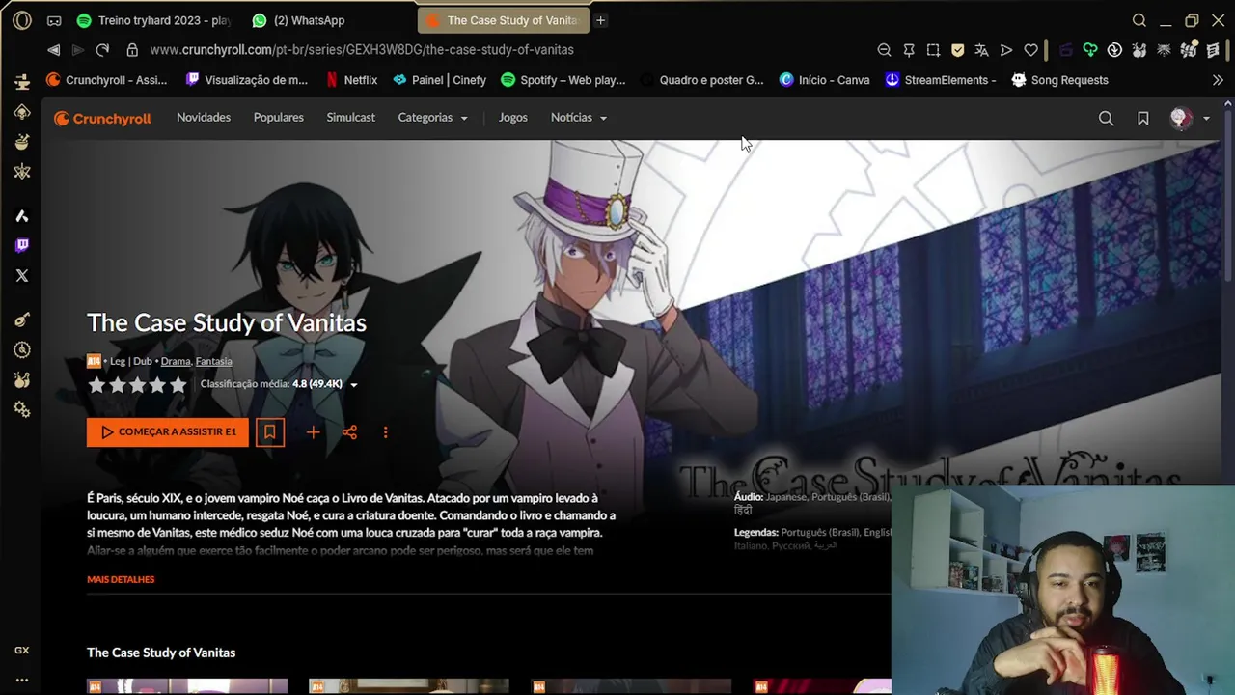
Task: Toggle watchlist bookmark beside play button
Action: coord(270,432)
